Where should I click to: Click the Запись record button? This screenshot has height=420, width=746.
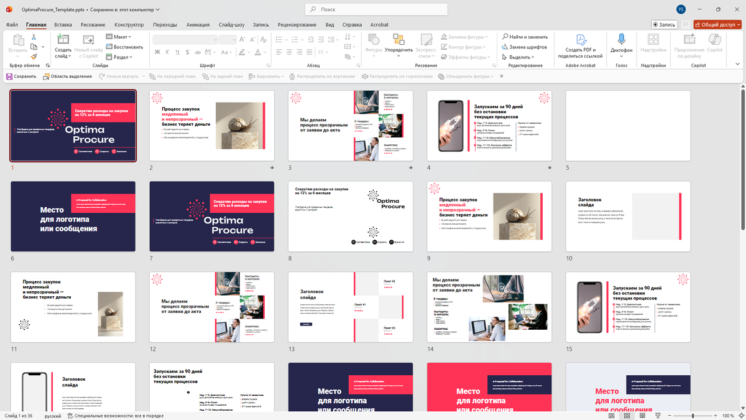click(665, 24)
